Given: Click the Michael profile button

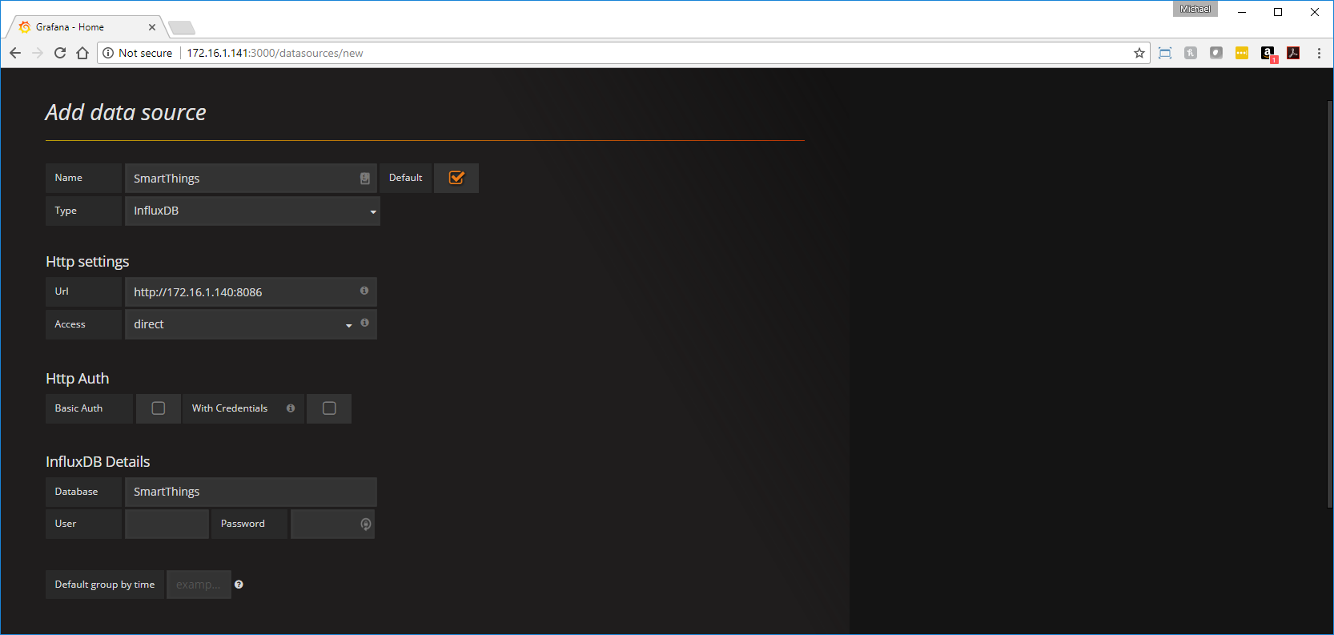Looking at the screenshot, I should pos(1195,9).
